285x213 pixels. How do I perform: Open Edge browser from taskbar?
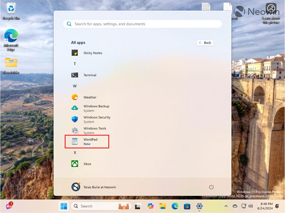coord(175,206)
